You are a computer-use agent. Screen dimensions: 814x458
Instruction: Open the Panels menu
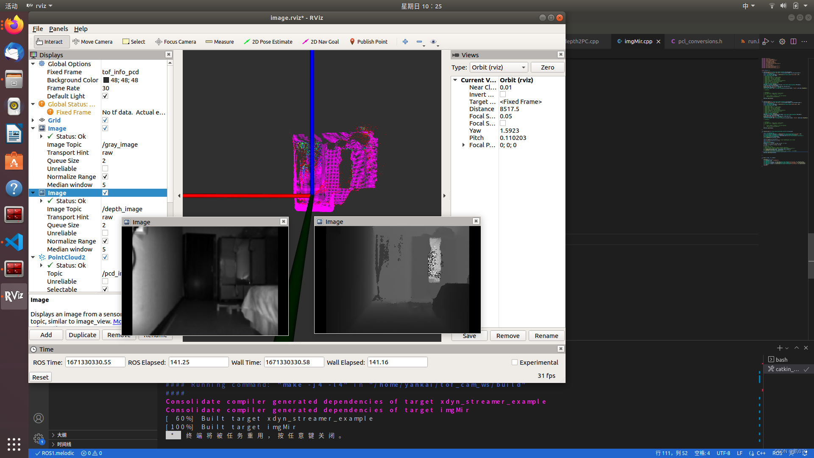(58, 29)
